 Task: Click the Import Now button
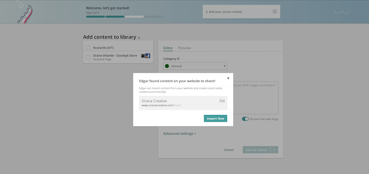[x=216, y=119]
